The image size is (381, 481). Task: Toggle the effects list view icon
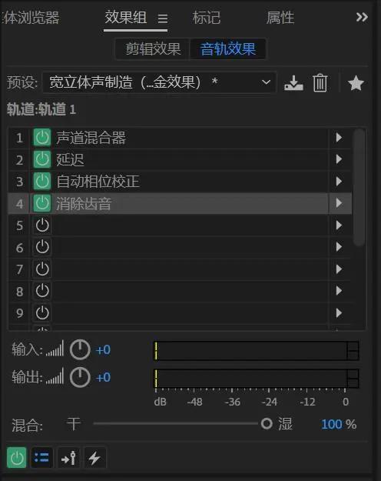pos(41,458)
